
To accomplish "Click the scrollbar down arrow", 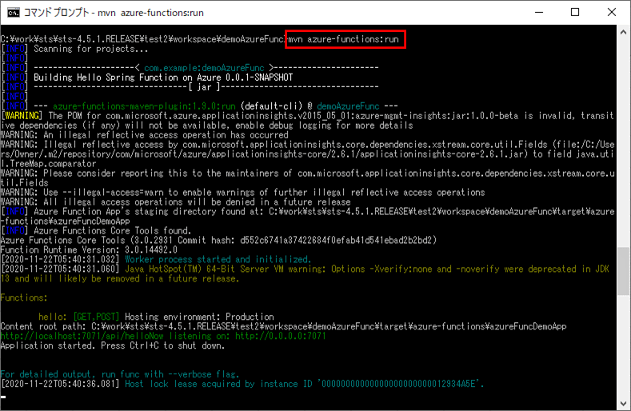I will coord(623,402).
